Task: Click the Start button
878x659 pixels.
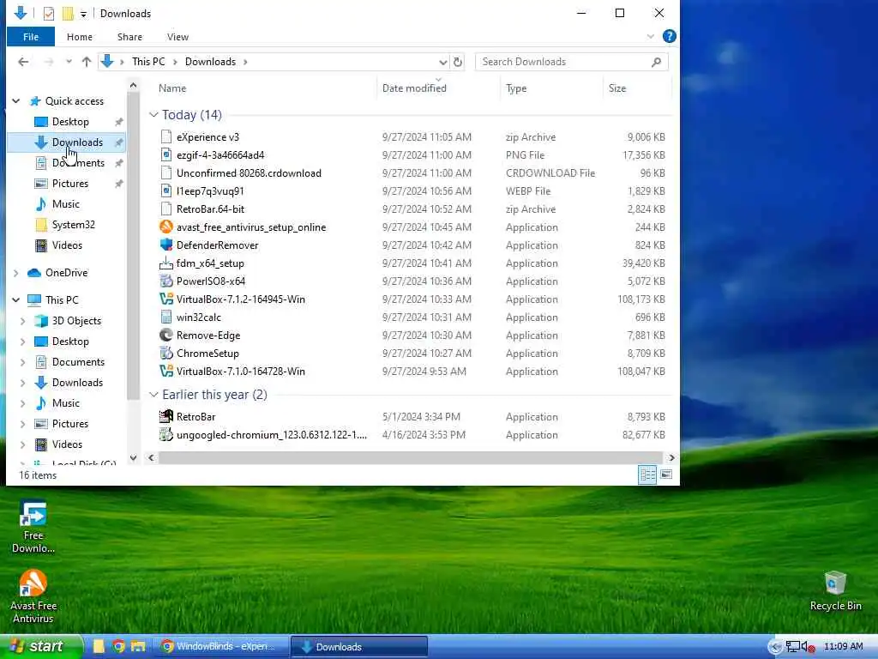Action: point(40,646)
